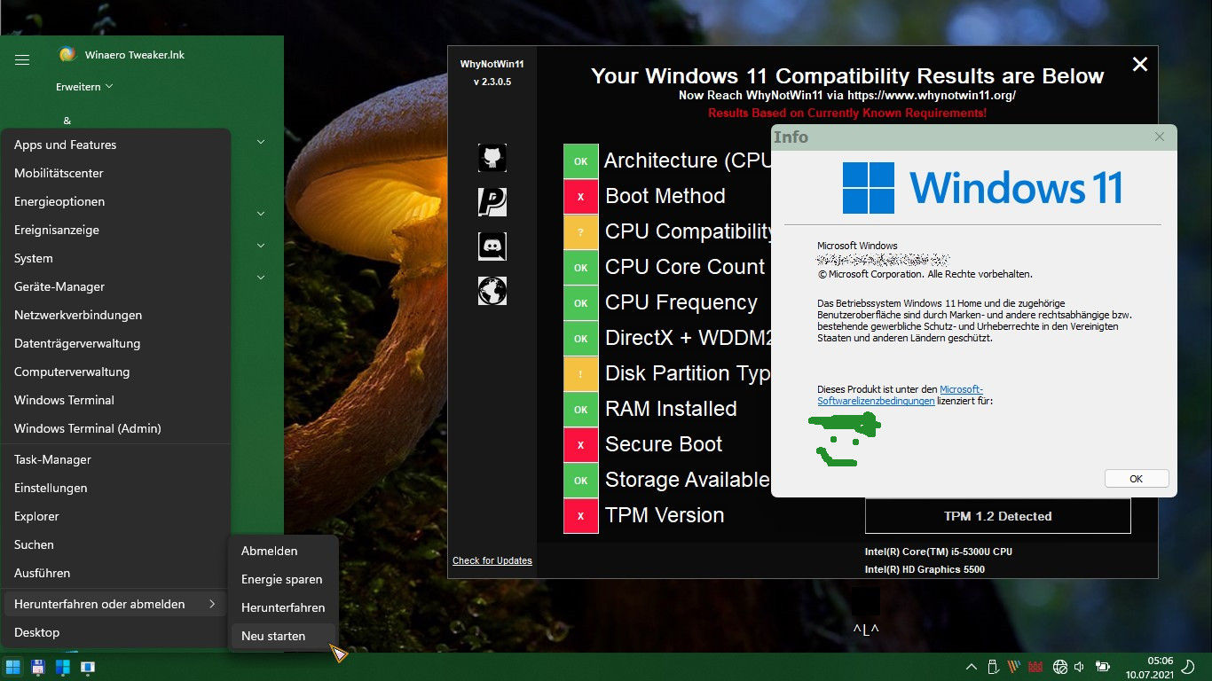
Task: Click the Windows Start button on taskbar
Action: pos(13,667)
